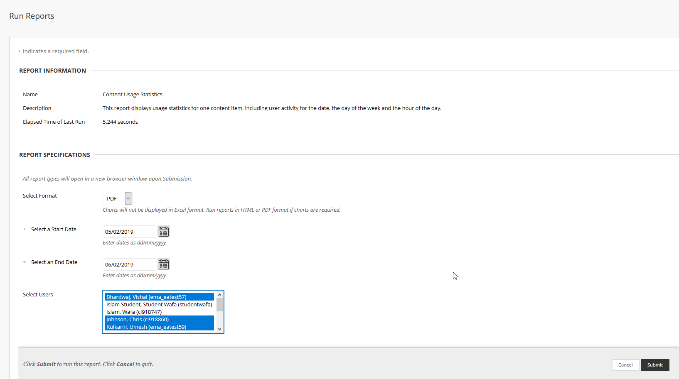Choose Islam, Wafa (cl918747) from the list
This screenshot has height=379, width=679.
click(x=134, y=312)
